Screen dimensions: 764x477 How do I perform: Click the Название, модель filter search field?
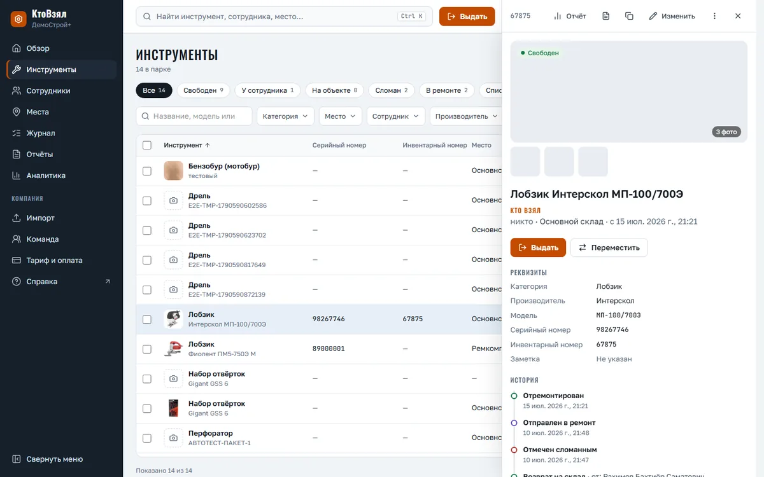point(194,116)
